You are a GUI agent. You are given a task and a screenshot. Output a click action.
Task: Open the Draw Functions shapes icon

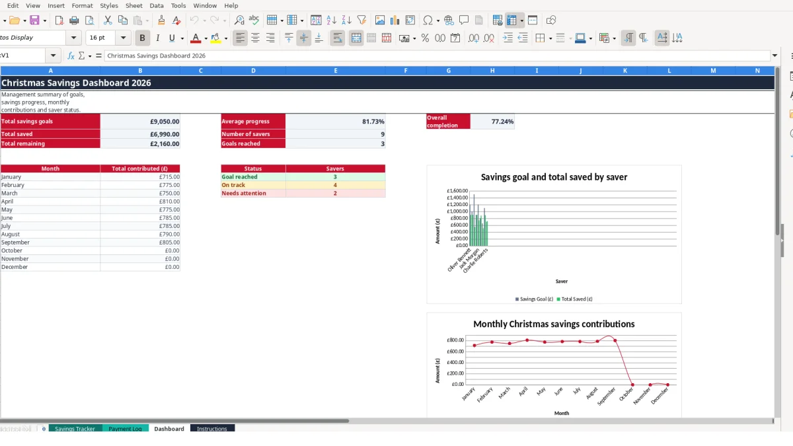tap(551, 20)
